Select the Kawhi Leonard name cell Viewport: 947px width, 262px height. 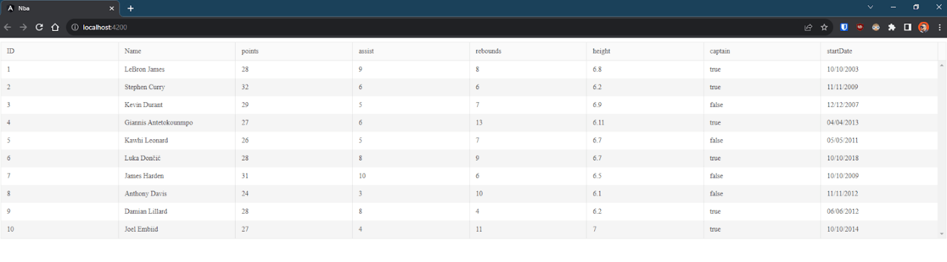click(177, 141)
